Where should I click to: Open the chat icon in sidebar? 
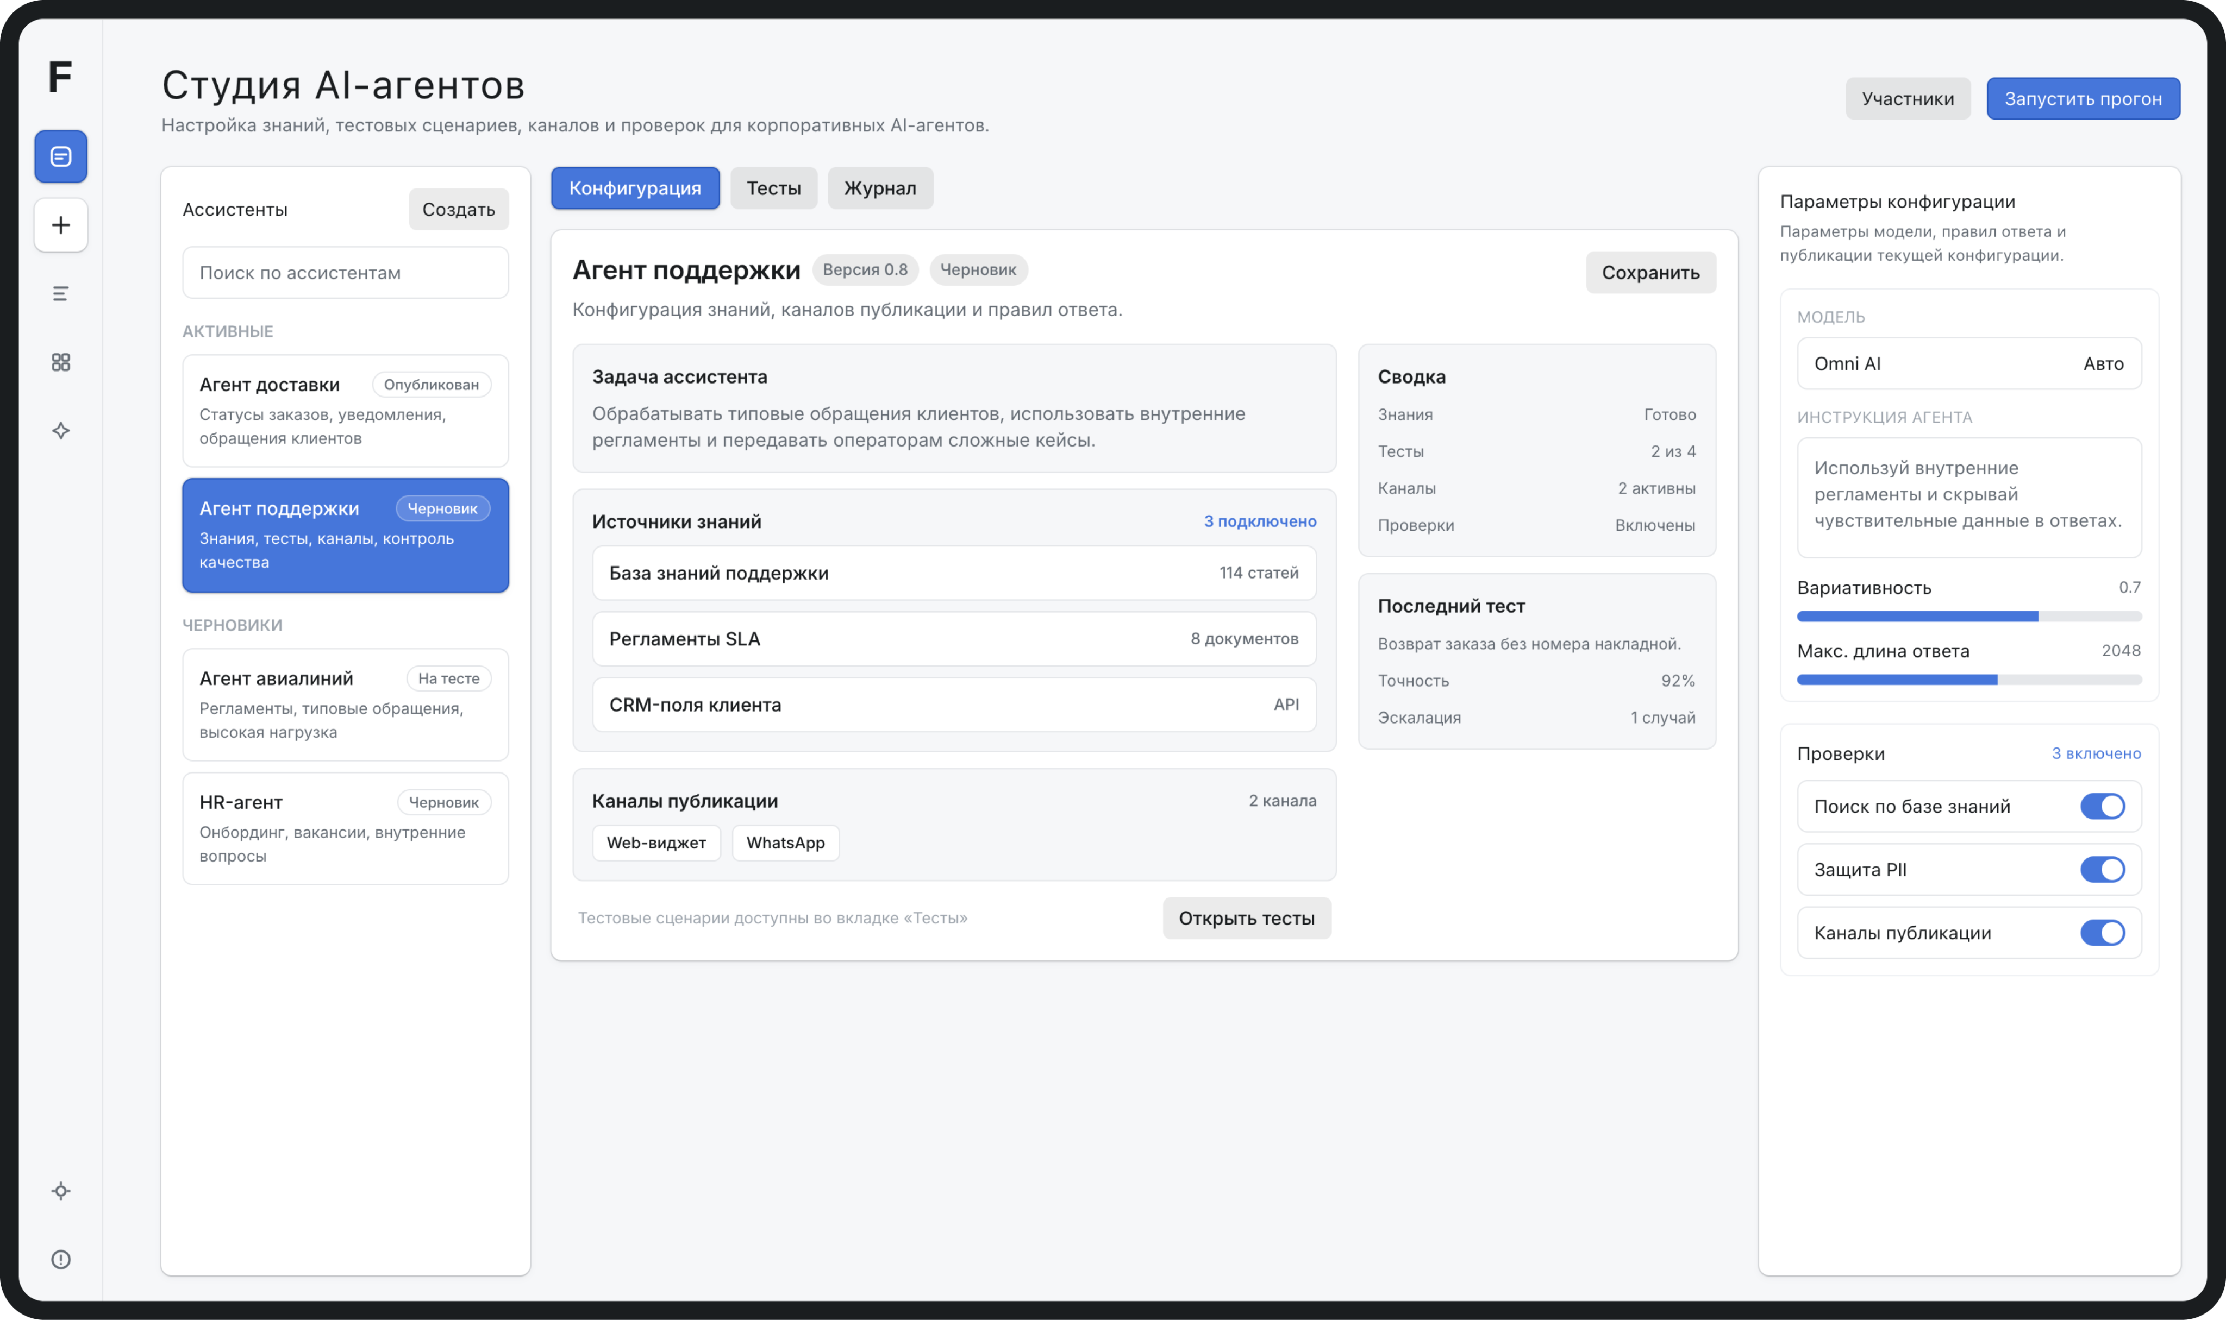(x=60, y=156)
